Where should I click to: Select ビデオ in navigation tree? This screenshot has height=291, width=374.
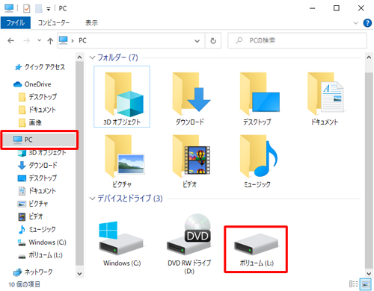point(31,216)
